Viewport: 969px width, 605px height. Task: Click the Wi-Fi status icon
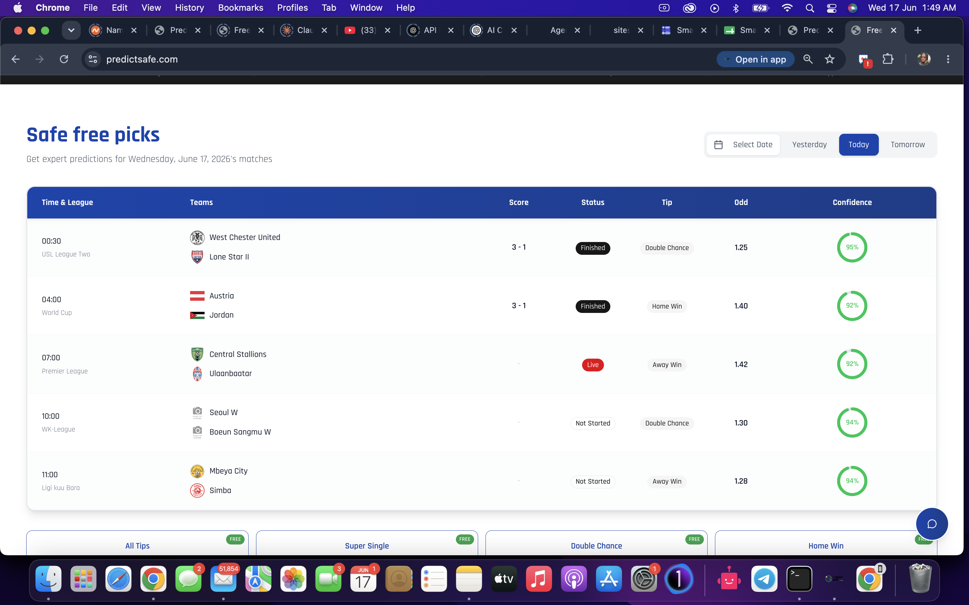787,8
